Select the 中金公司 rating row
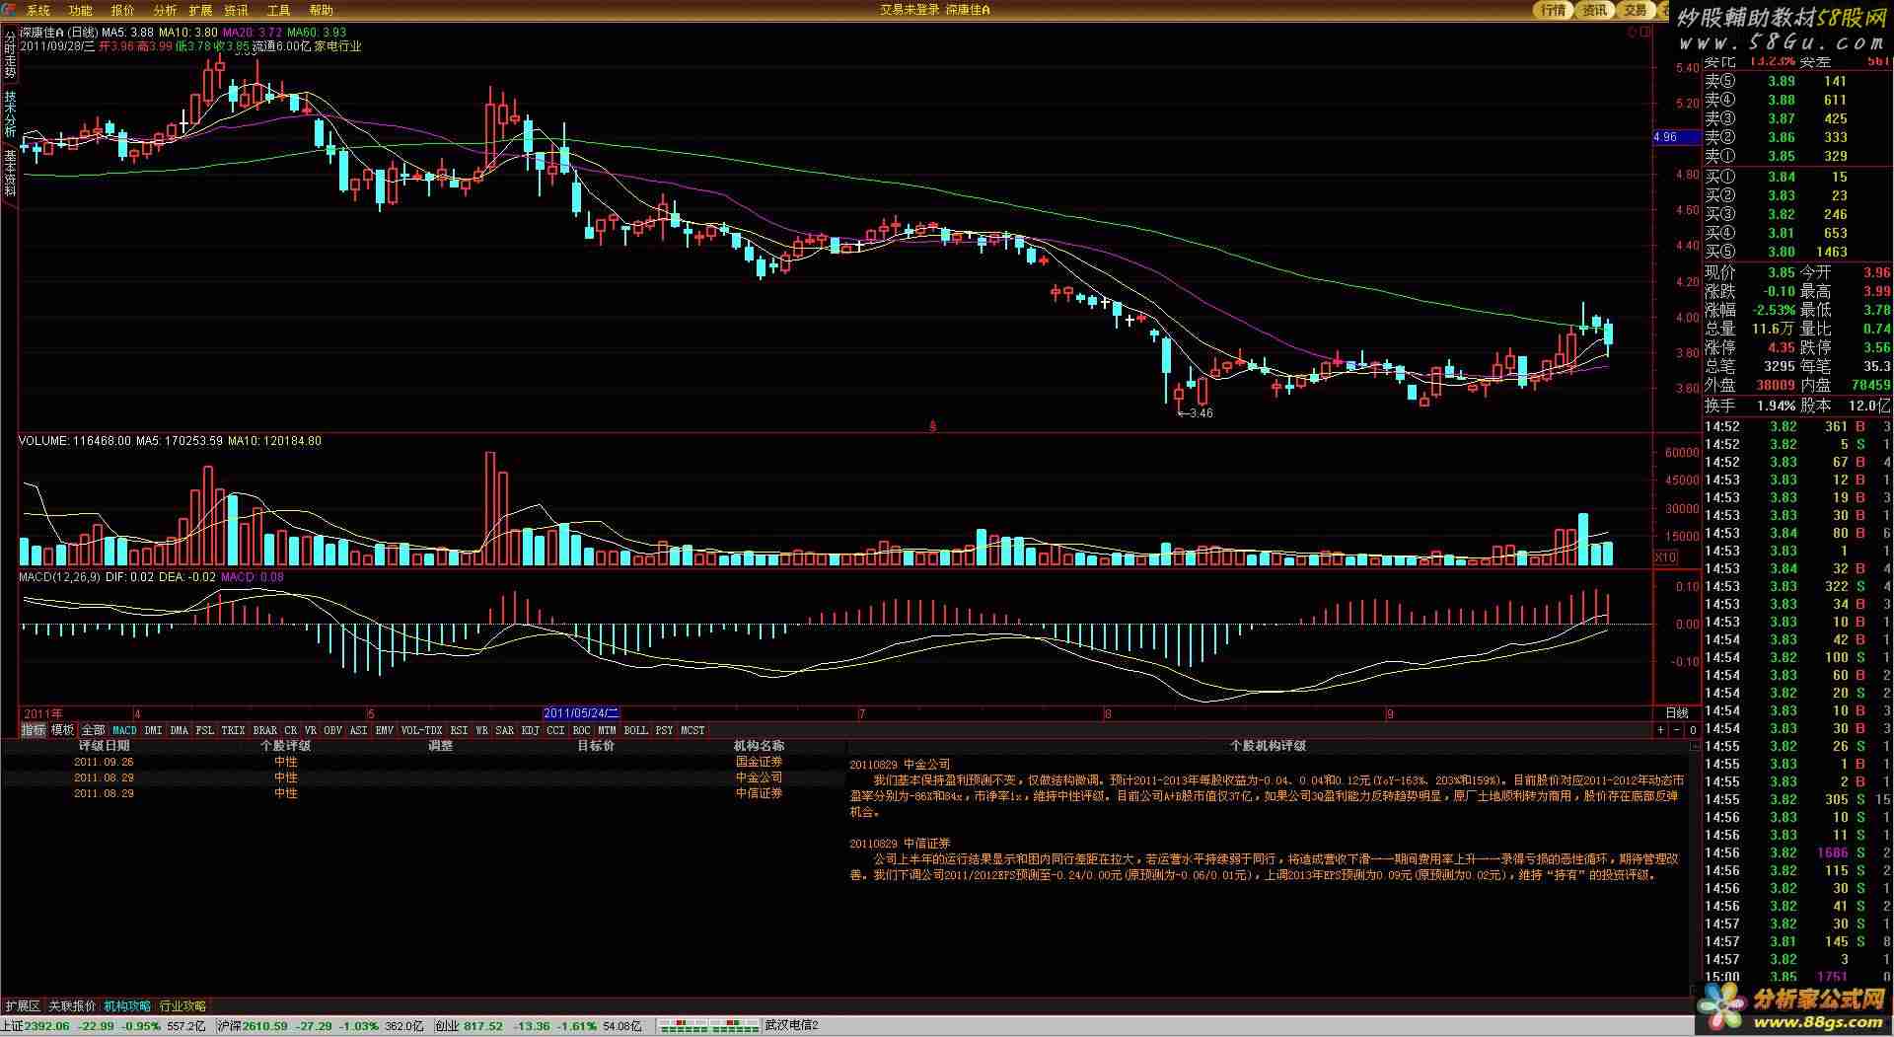1894x1037 pixels. (x=424, y=778)
